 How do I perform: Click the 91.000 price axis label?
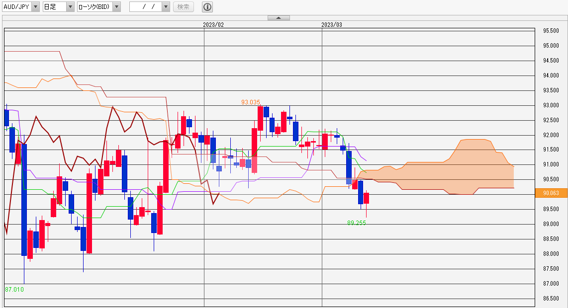point(551,164)
